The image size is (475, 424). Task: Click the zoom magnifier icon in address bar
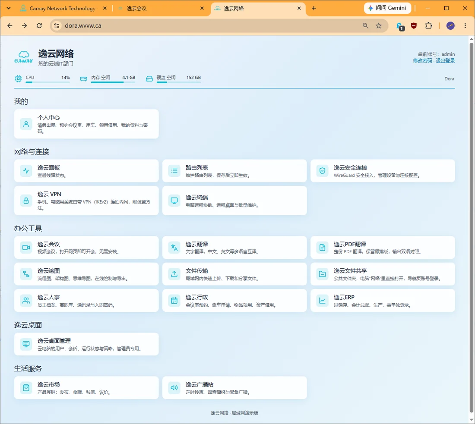tap(366, 26)
